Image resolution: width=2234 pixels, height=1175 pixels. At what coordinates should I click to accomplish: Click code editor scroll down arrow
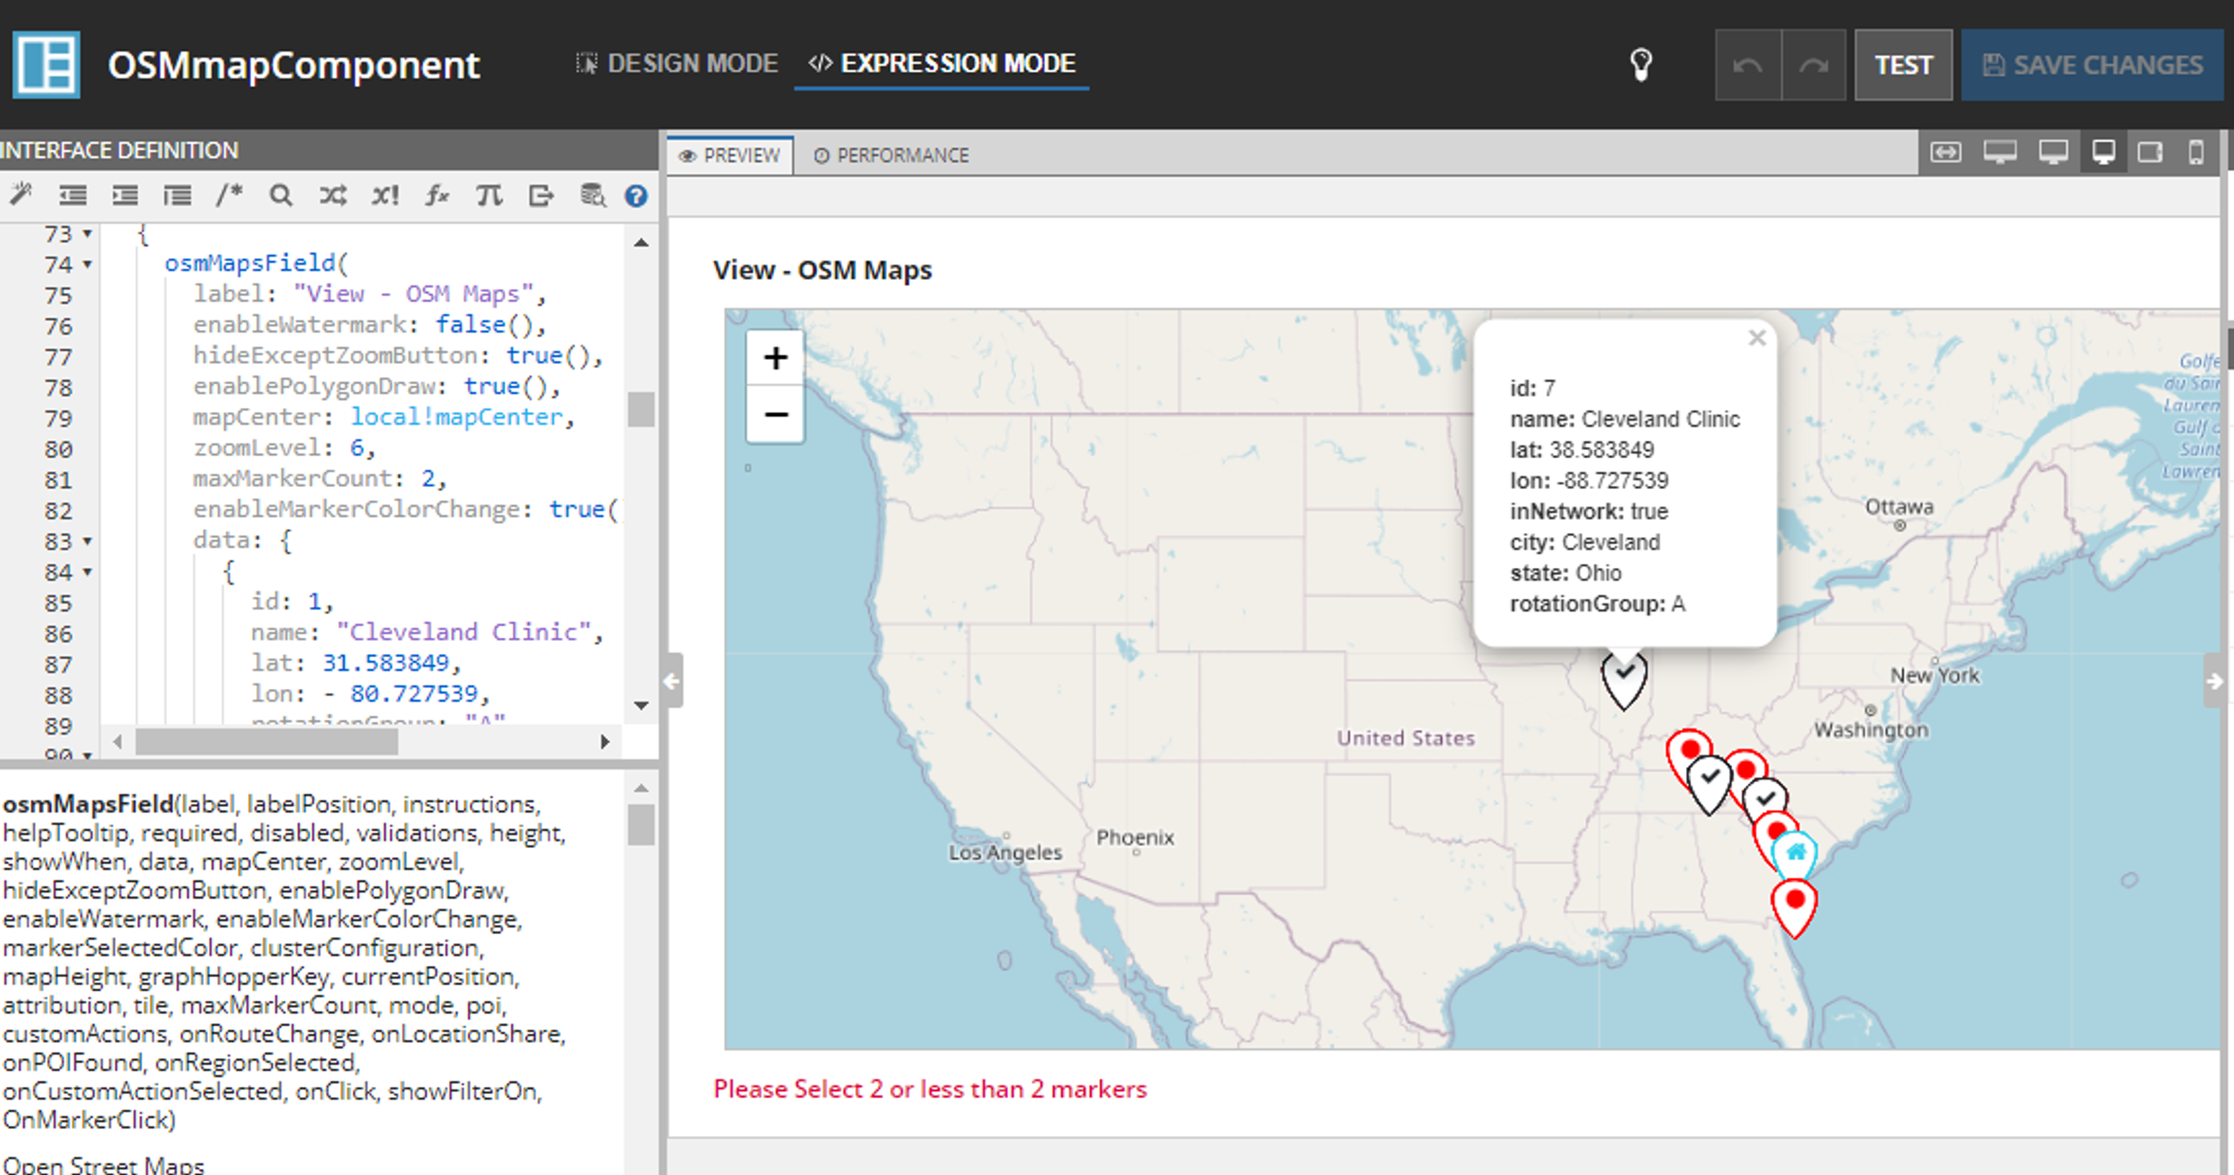tap(641, 705)
